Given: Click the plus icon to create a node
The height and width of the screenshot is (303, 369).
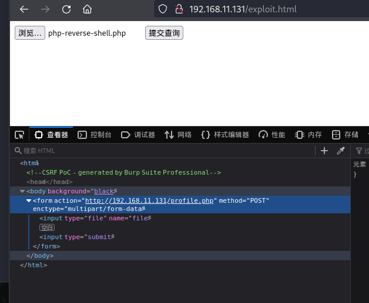Looking at the screenshot, I should point(324,151).
